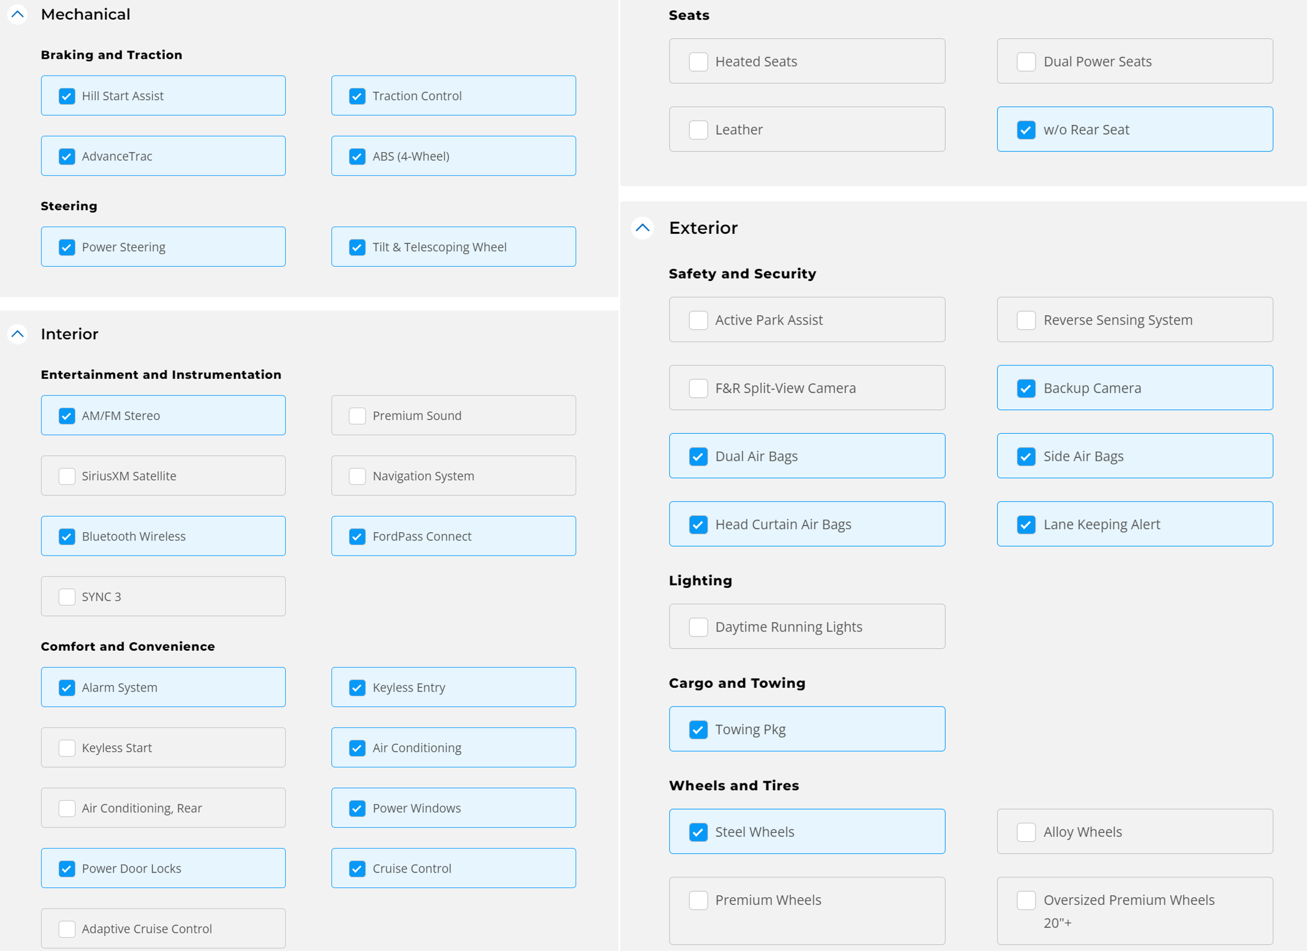Collapse the Mechanical section chevron
Screen dimensions: 1307x951
tap(17, 14)
